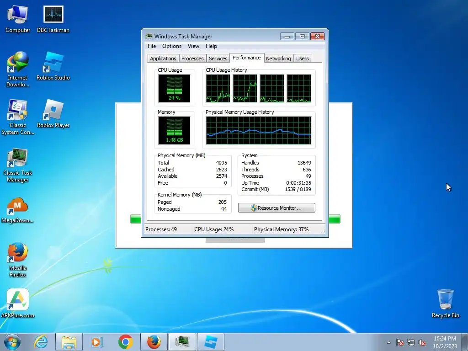This screenshot has height=351, width=468.
Task: Click the muted volume tray icon
Action: [422, 342]
